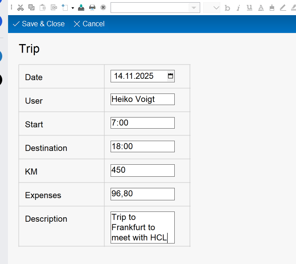Screen dimensions: 296x264
Task: Click Save & Close
Action: click(39, 24)
